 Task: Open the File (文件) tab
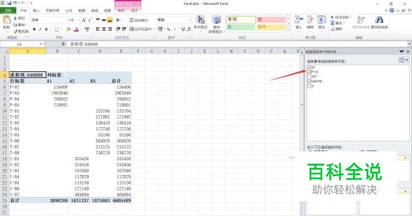[8, 11]
